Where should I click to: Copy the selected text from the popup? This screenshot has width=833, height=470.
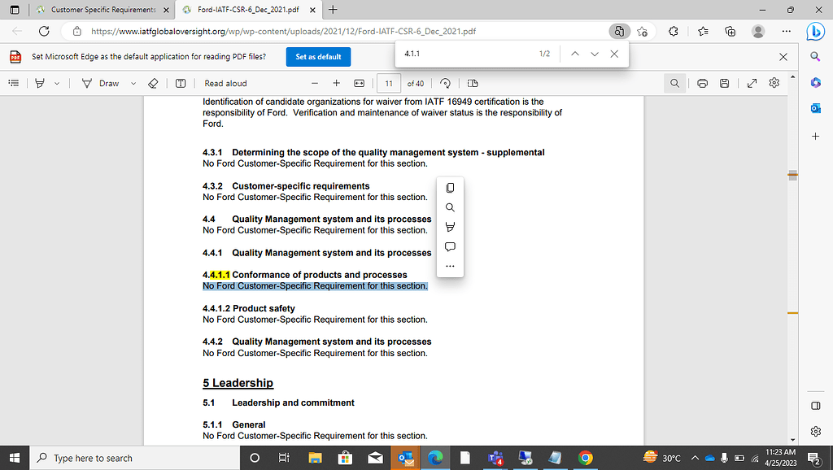450,188
